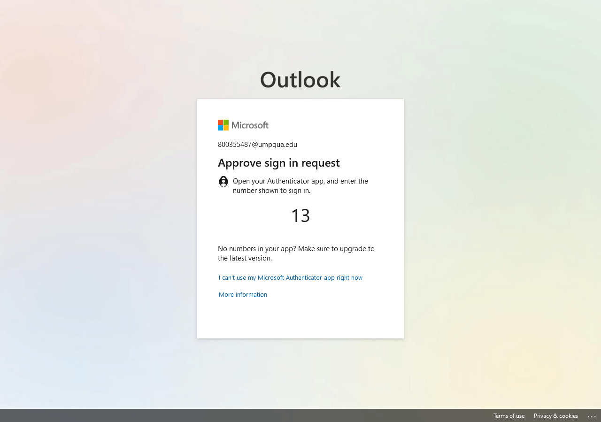601x422 pixels.
Task: Click the "Approve sign in request" heading
Action: coord(278,163)
